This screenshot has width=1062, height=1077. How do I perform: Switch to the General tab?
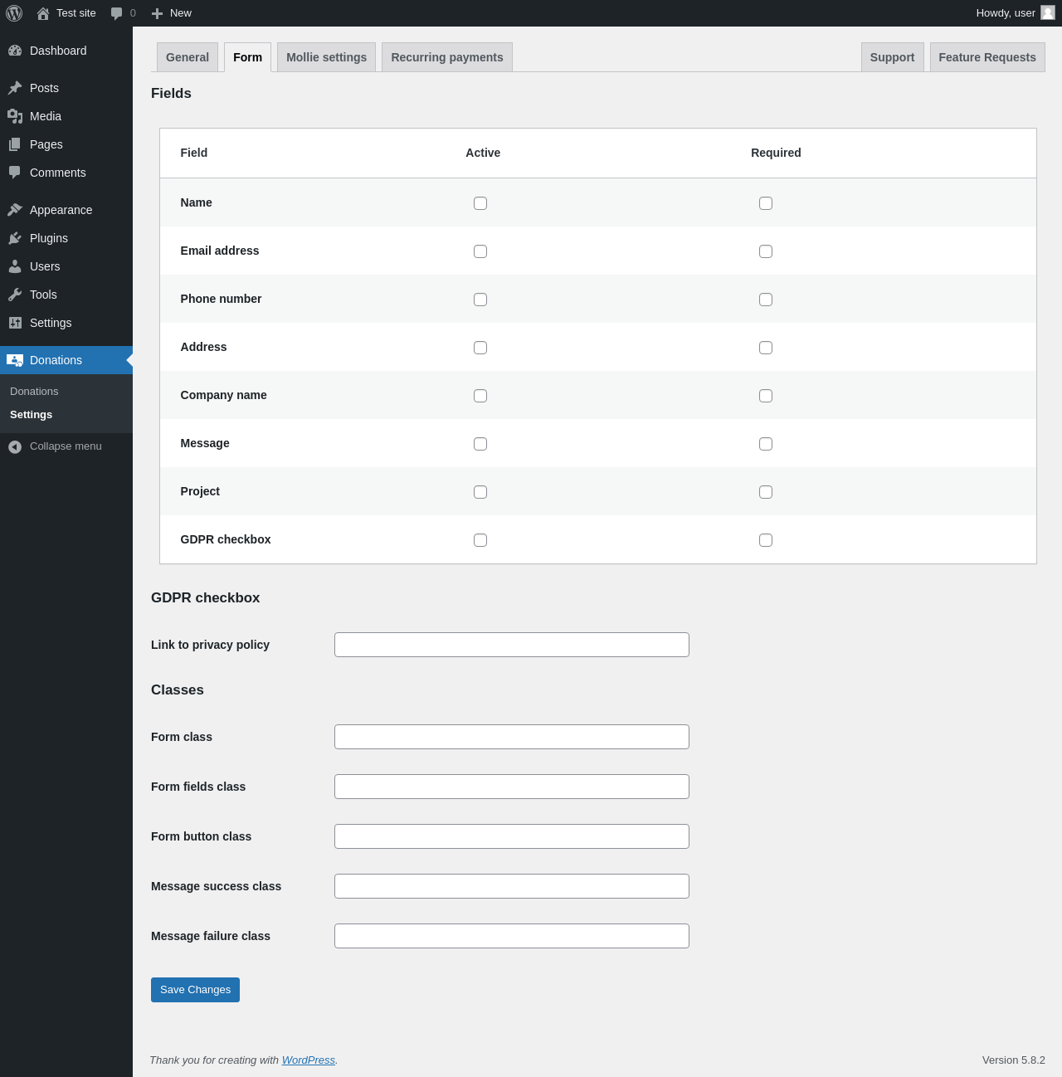tap(188, 57)
